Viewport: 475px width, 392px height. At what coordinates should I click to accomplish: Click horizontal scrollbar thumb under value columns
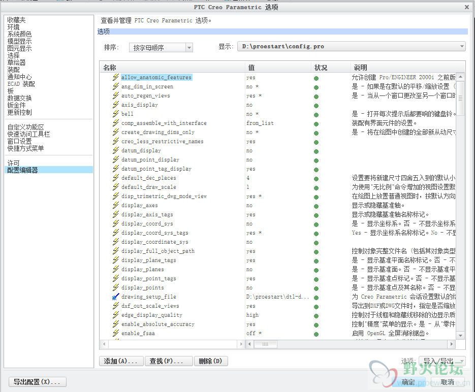point(265,344)
